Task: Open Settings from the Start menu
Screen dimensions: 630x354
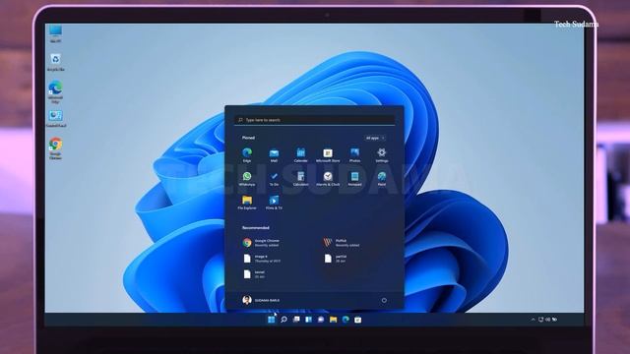Action: [x=382, y=154]
